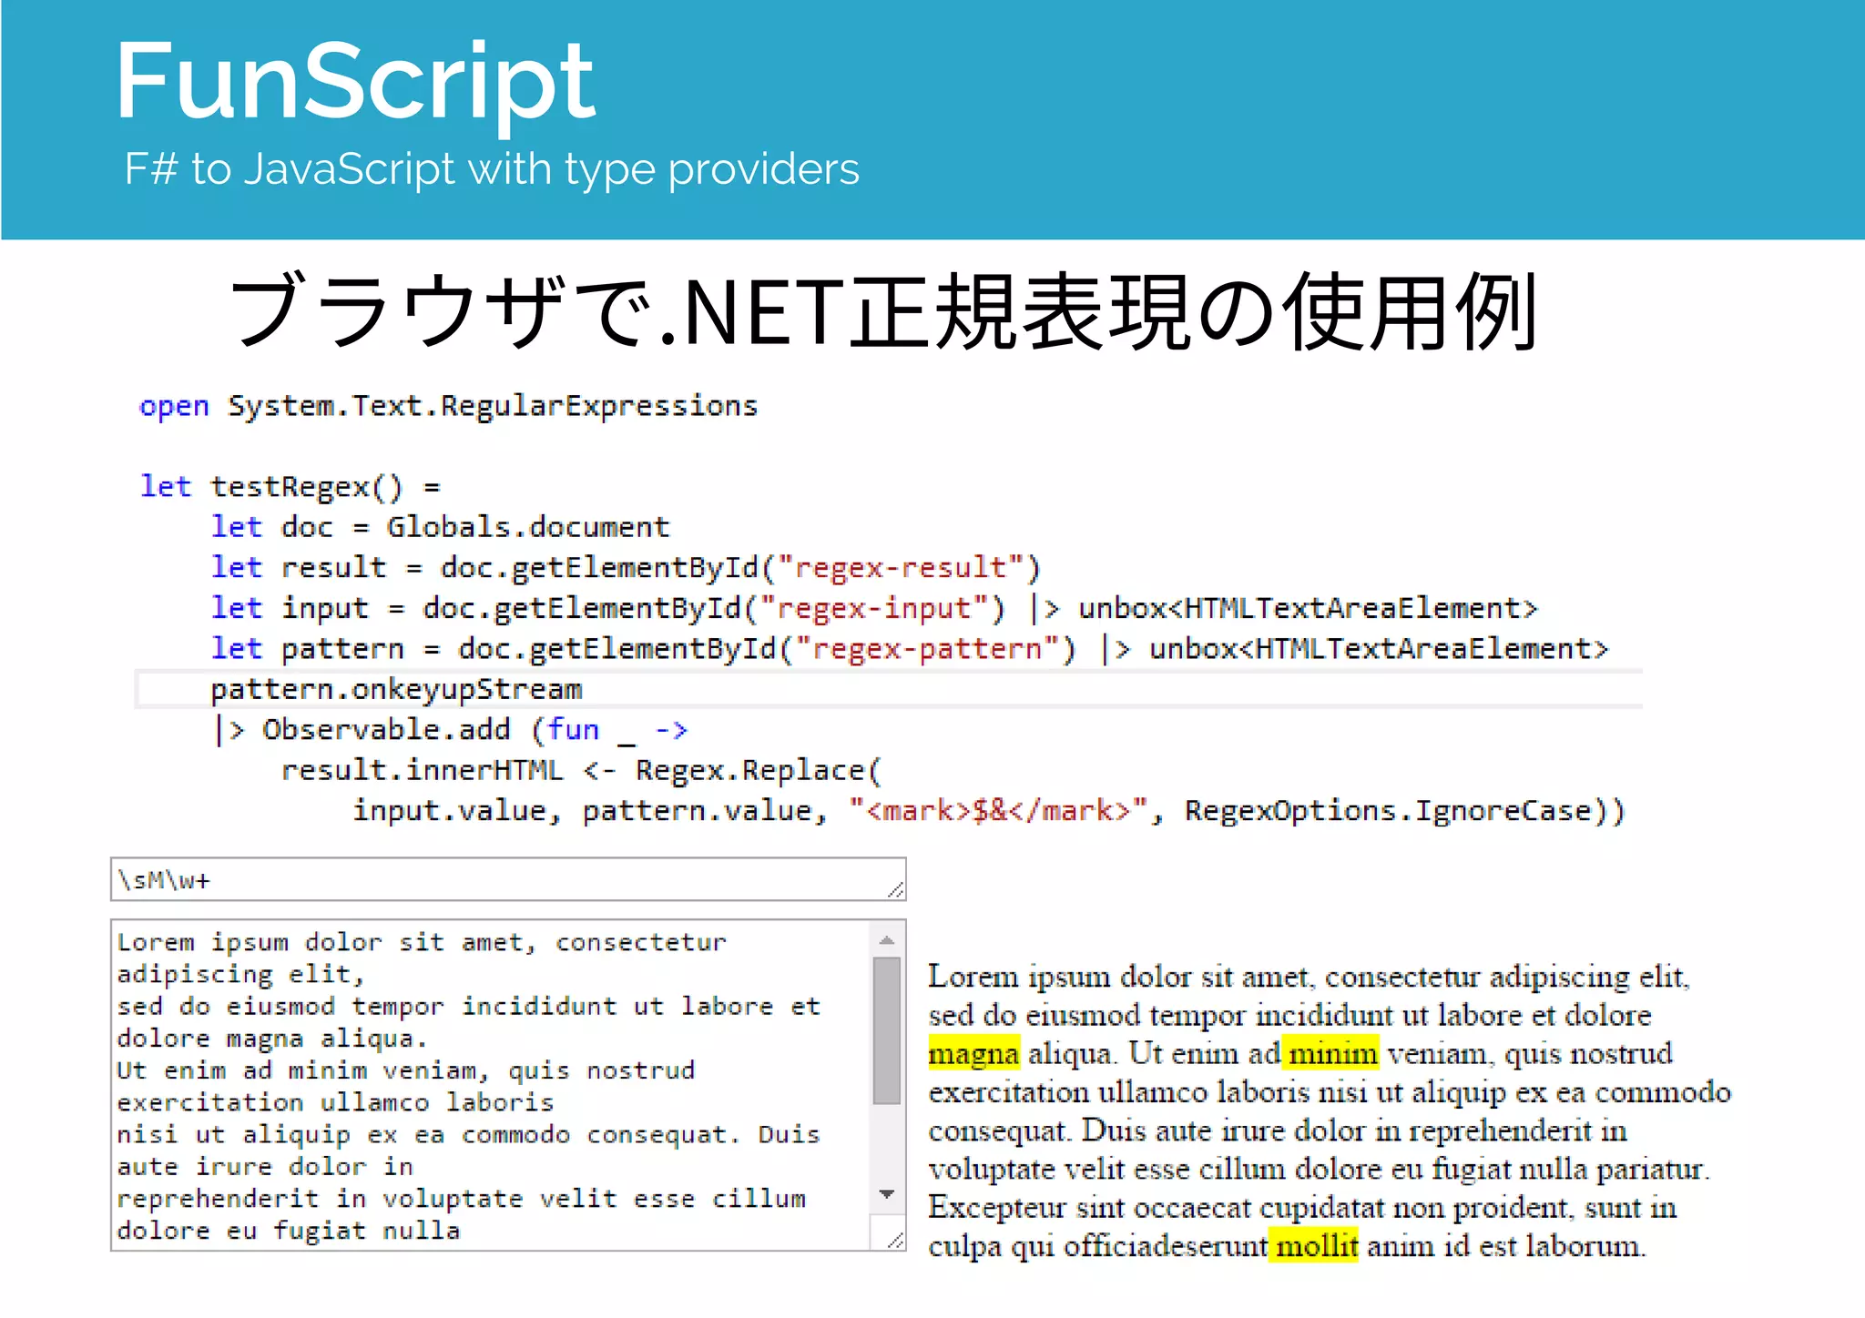Click the highlighted word "minim"
Screen dimensions: 1865x1318
[1332, 1054]
